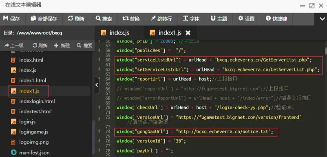Show the 快捷键 shortcuts help

(276, 19)
